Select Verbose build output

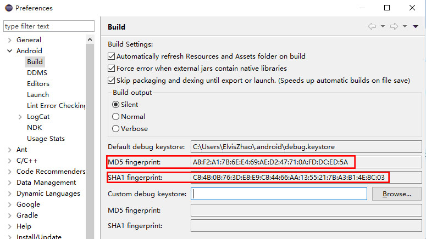116,128
